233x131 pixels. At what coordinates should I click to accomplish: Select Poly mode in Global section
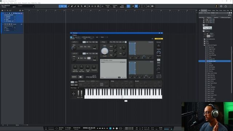pos(159,60)
